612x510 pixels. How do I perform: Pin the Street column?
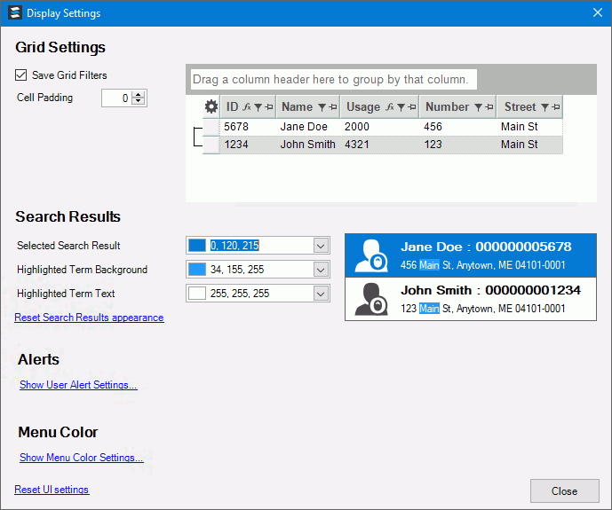tap(556, 106)
